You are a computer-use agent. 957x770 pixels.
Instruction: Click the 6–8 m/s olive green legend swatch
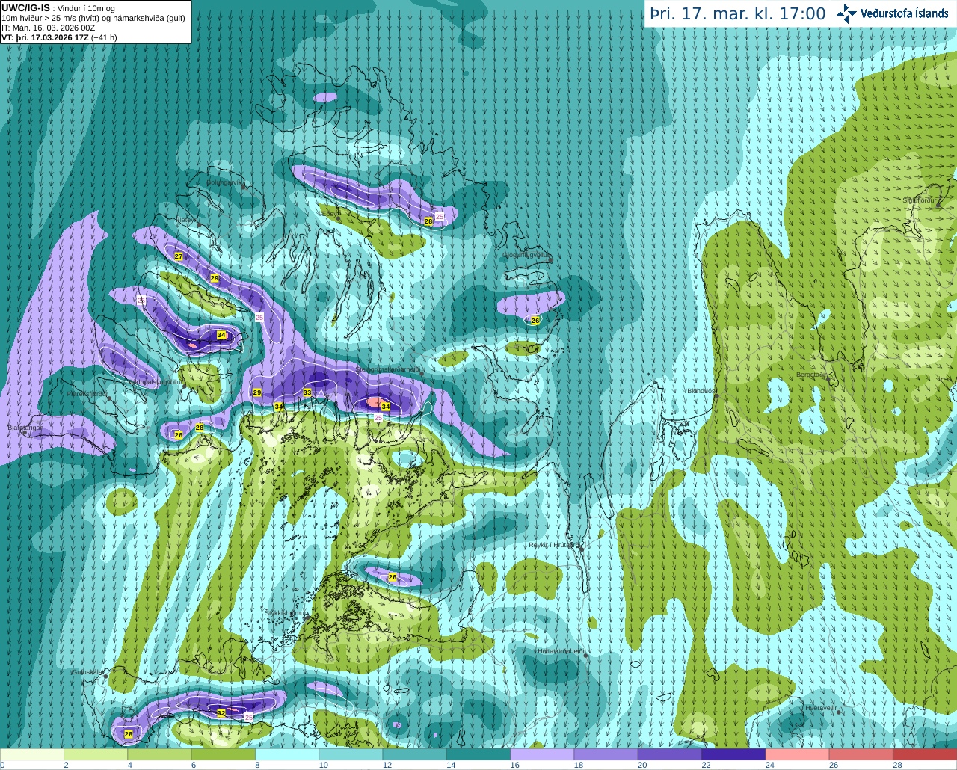click(x=224, y=754)
